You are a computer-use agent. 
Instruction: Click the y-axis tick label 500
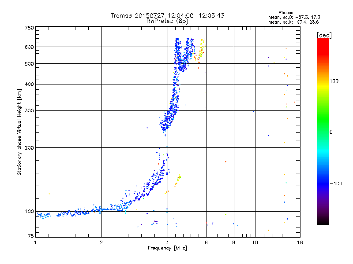29,64
